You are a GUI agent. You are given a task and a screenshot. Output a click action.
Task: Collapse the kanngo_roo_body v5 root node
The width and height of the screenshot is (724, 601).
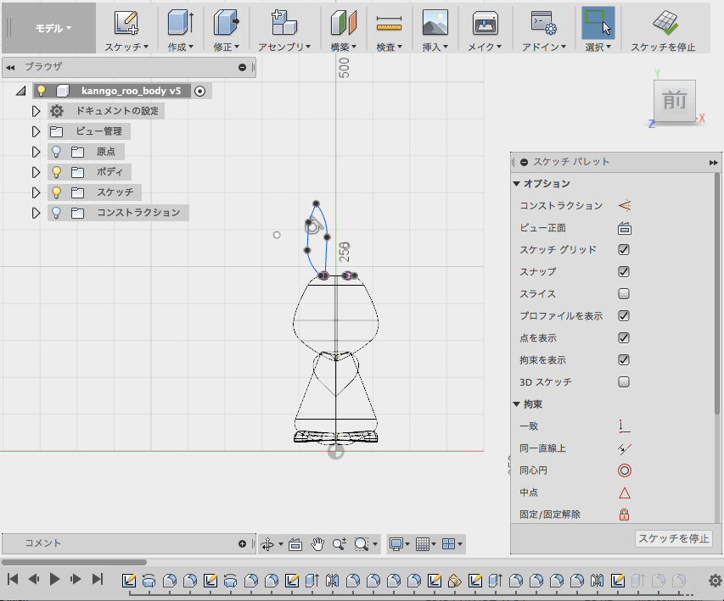(x=20, y=91)
